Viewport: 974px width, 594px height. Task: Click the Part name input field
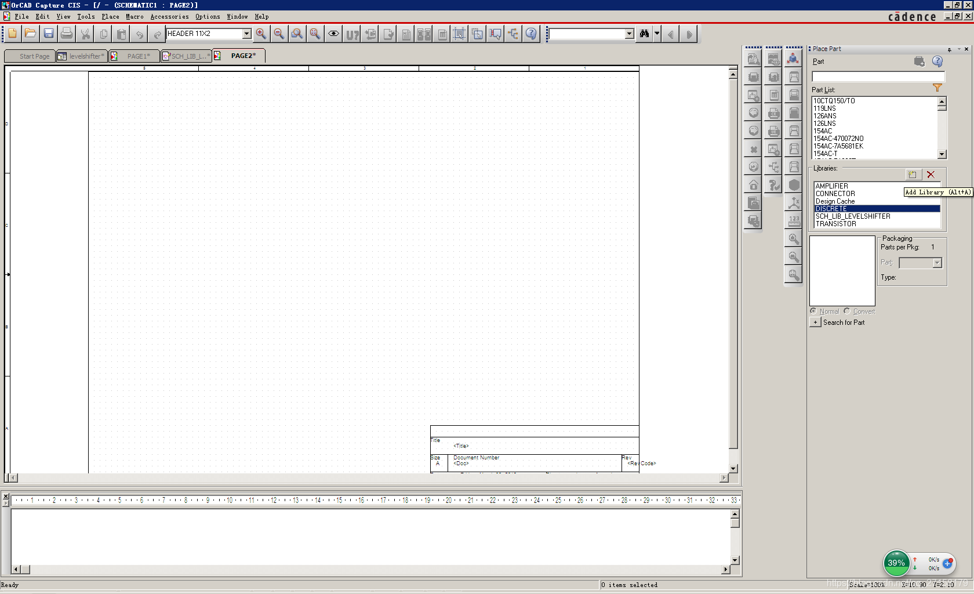878,77
